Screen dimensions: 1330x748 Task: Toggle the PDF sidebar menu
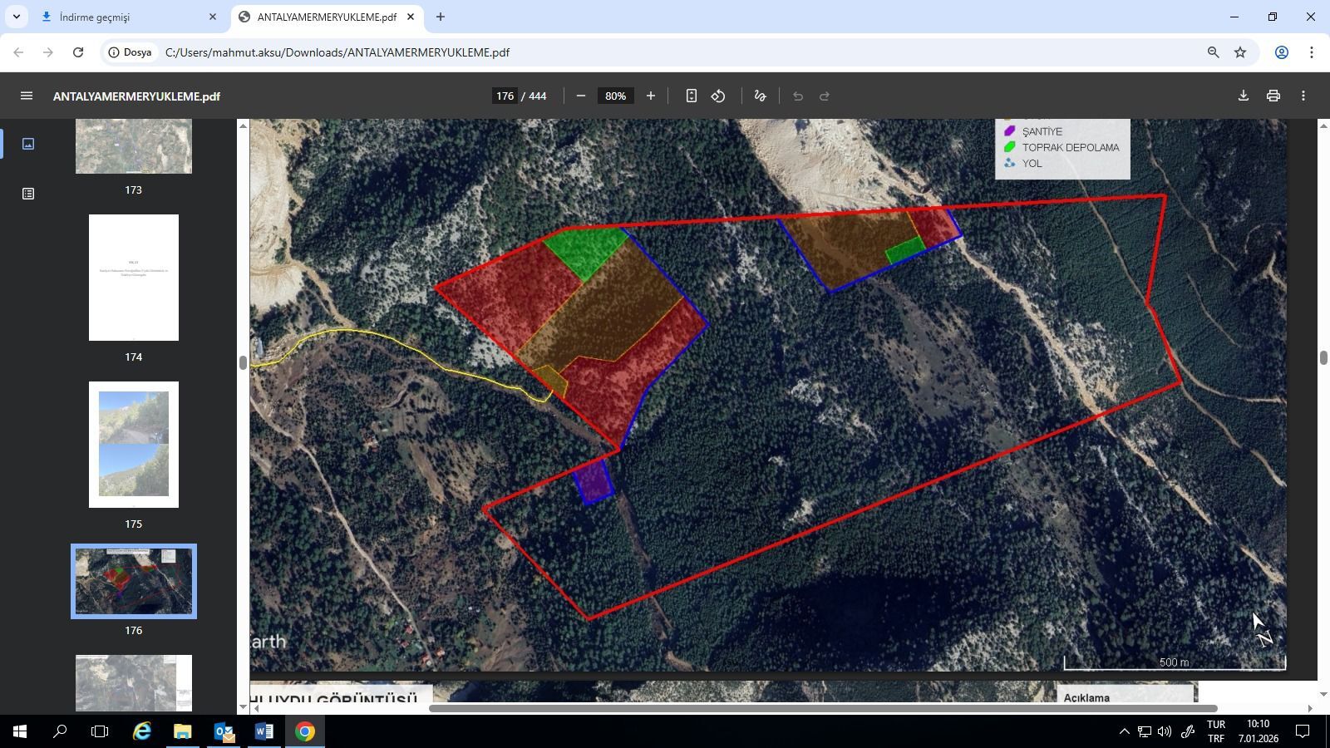[x=27, y=96]
